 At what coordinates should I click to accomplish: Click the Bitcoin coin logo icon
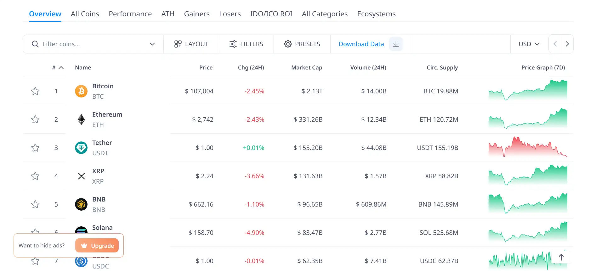(x=81, y=91)
